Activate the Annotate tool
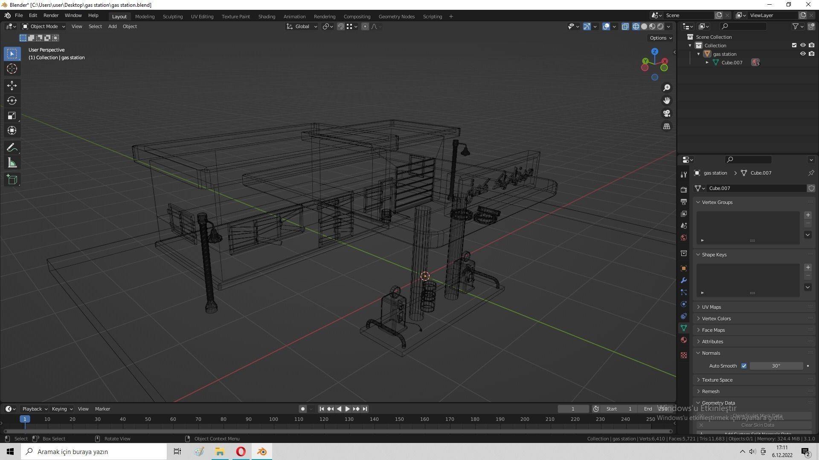 click(x=12, y=148)
